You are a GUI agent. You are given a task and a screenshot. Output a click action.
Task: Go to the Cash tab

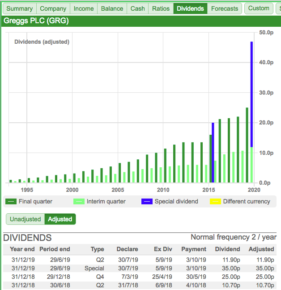(x=138, y=8)
